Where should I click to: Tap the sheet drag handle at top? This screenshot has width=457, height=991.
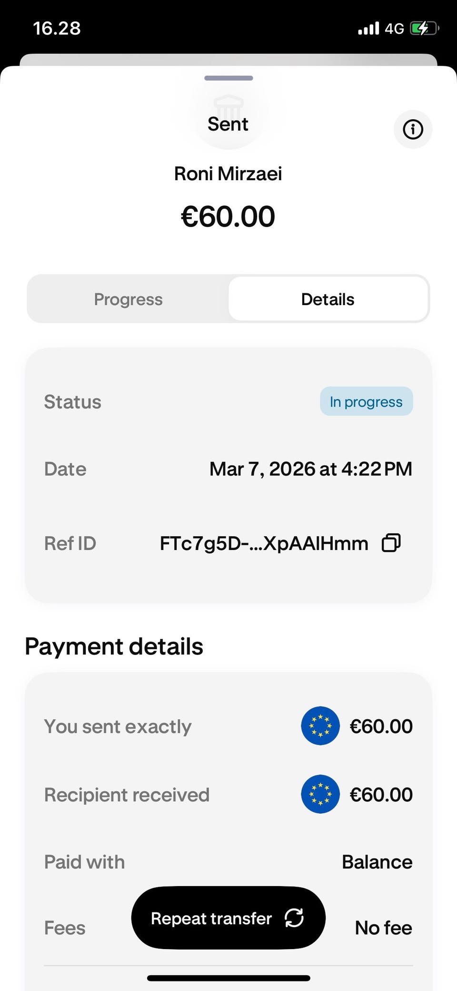click(228, 78)
